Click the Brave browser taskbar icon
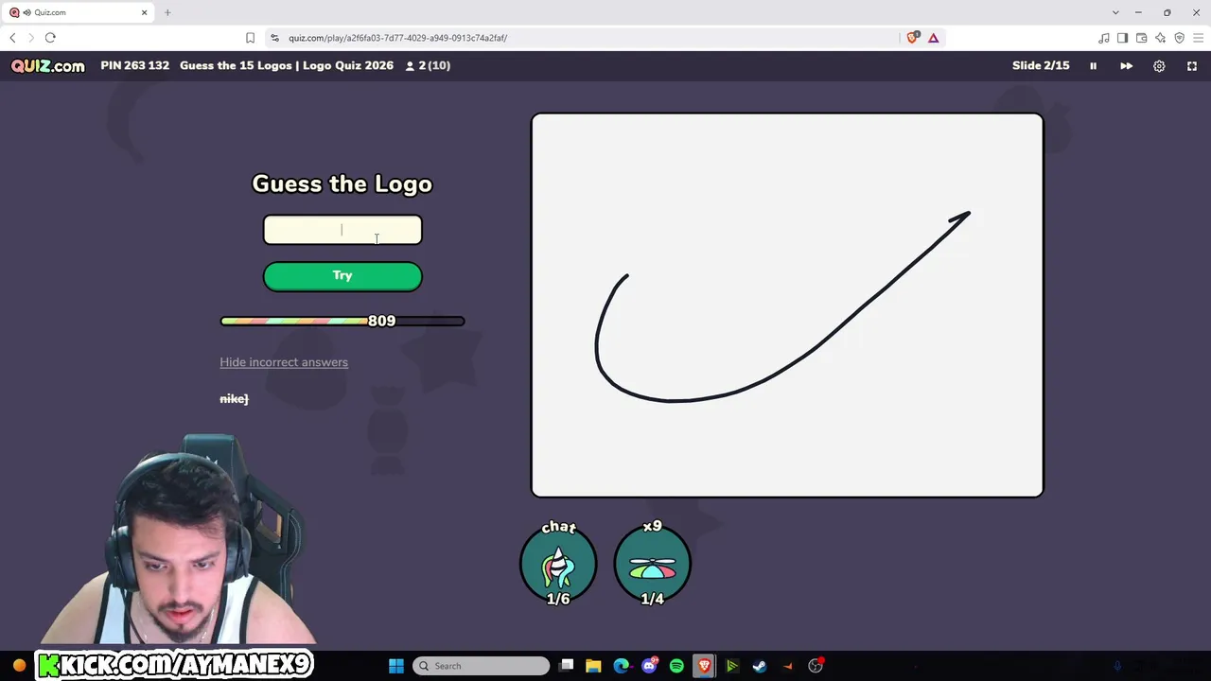Viewport: 1211px width, 681px height. tap(704, 666)
